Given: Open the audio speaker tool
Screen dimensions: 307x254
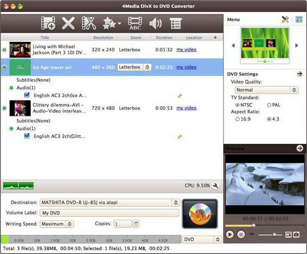Looking at the screenshot, I should click(155, 23).
